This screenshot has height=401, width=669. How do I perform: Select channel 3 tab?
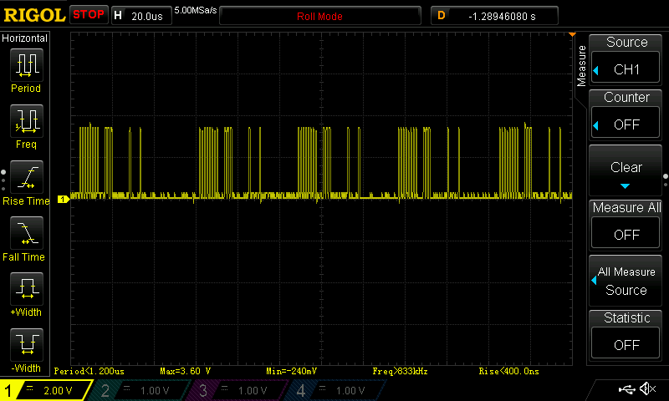point(238,390)
